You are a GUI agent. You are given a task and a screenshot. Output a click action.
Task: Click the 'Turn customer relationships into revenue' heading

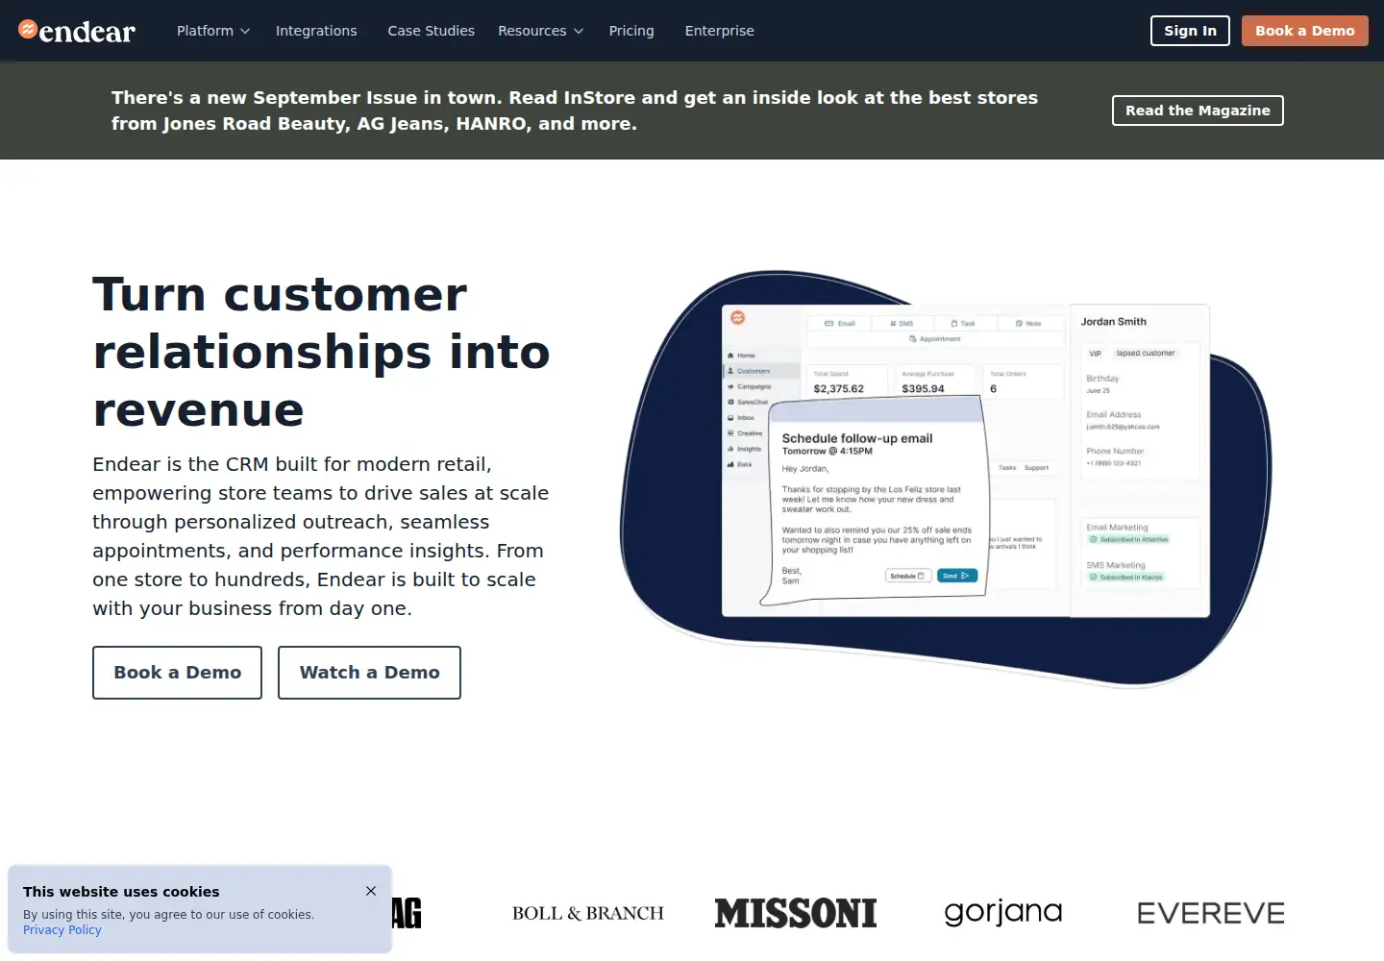pyautogui.click(x=321, y=352)
